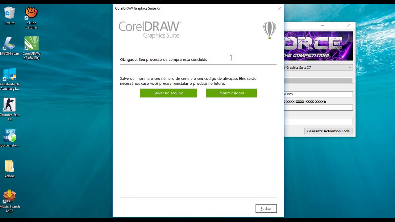Select the Counter-Strike 1.6 desktop shortcut
Image resolution: width=395 pixels, height=222 pixels.
[x=10, y=109]
